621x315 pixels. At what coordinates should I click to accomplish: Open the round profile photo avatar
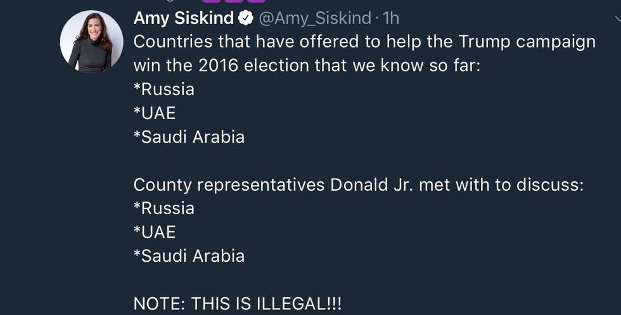(91, 41)
